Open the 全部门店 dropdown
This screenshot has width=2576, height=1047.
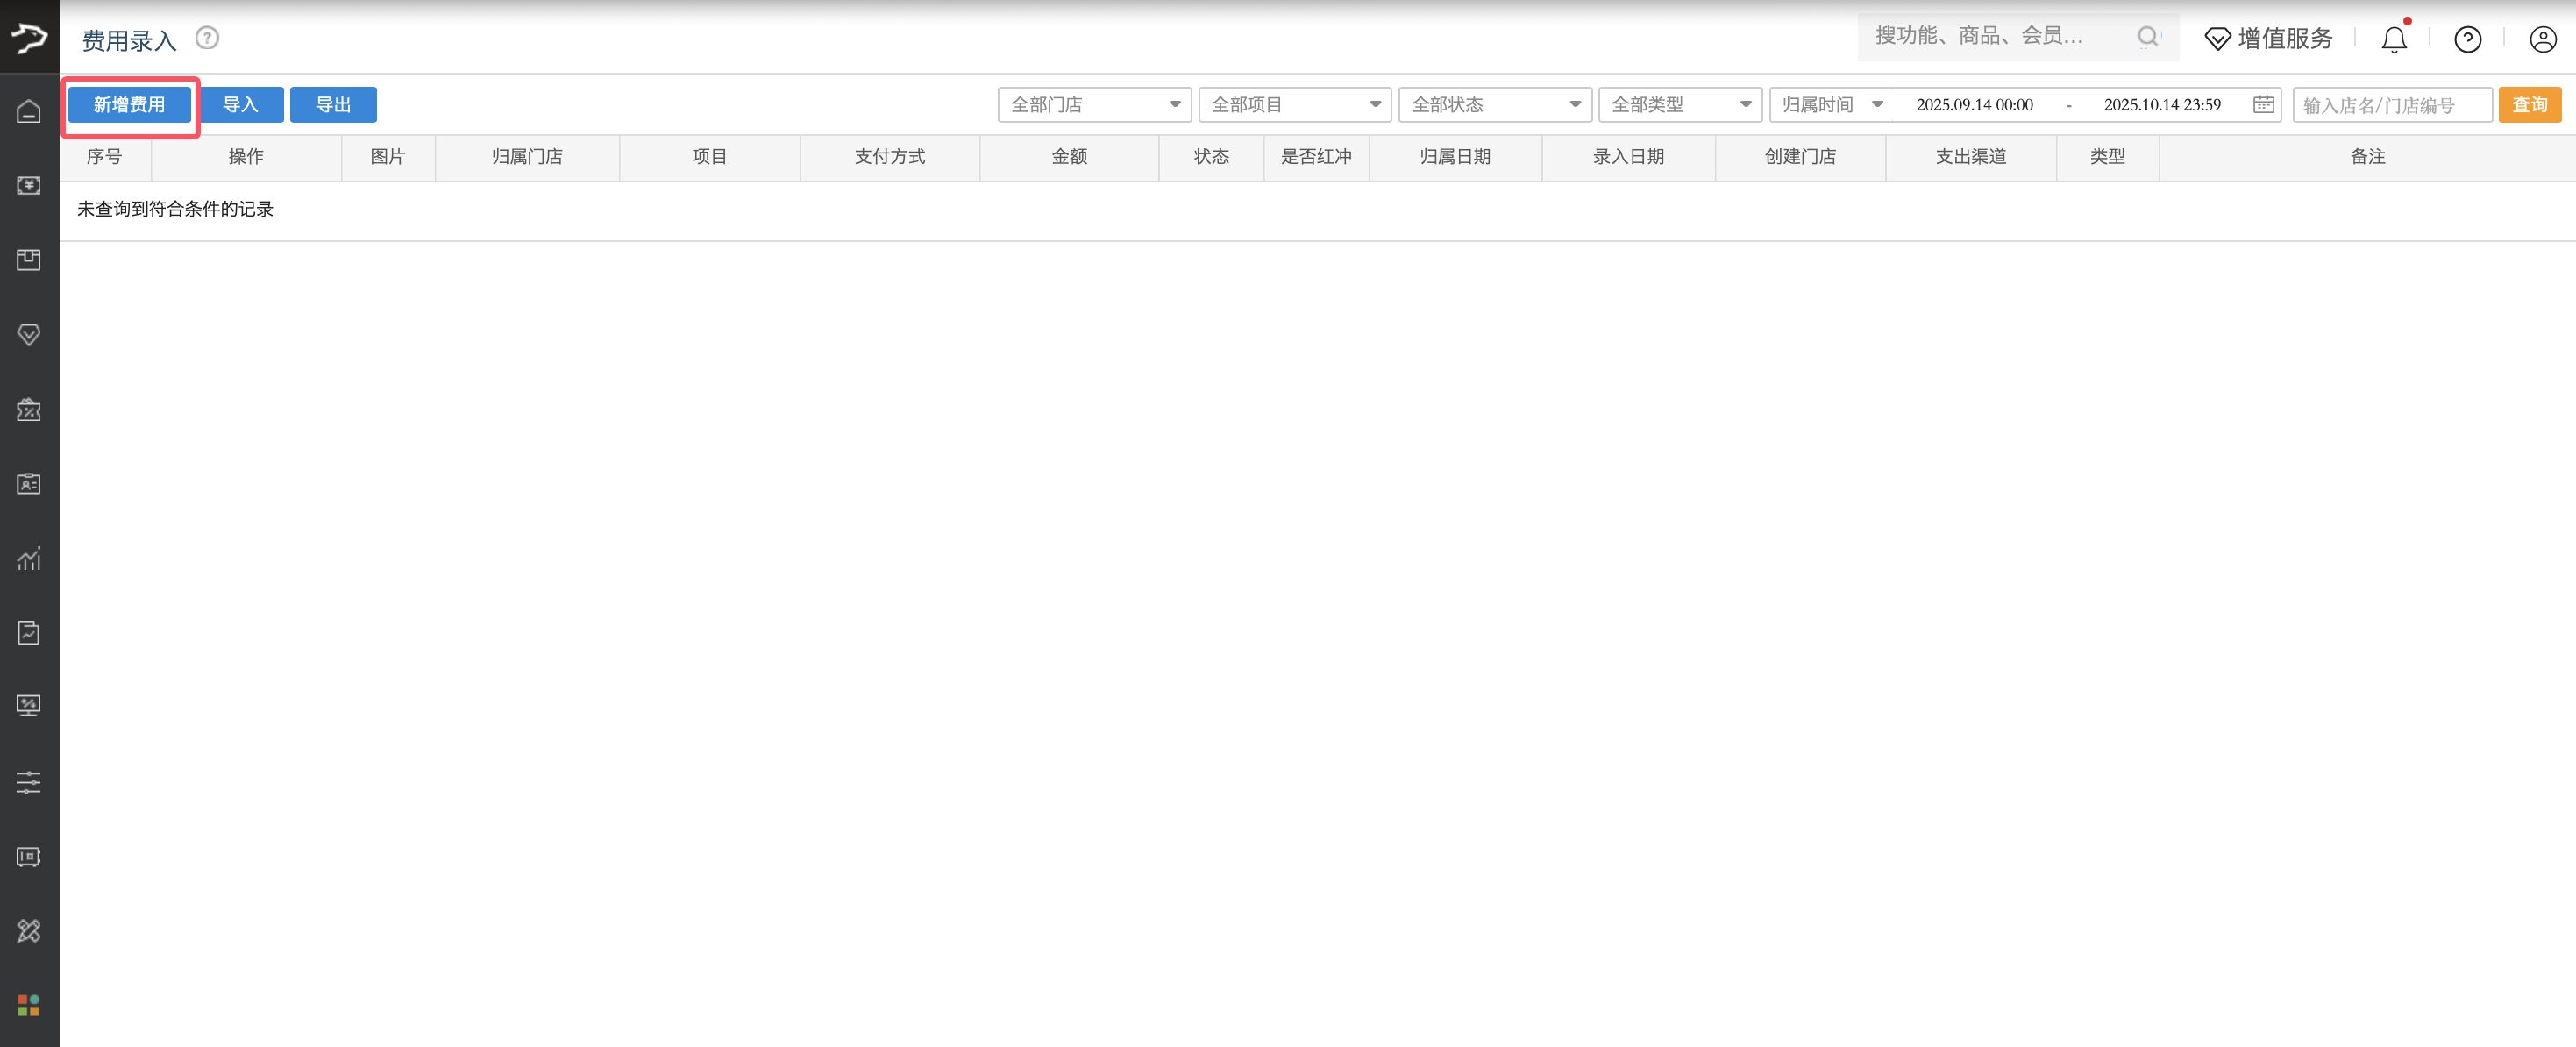(1094, 104)
